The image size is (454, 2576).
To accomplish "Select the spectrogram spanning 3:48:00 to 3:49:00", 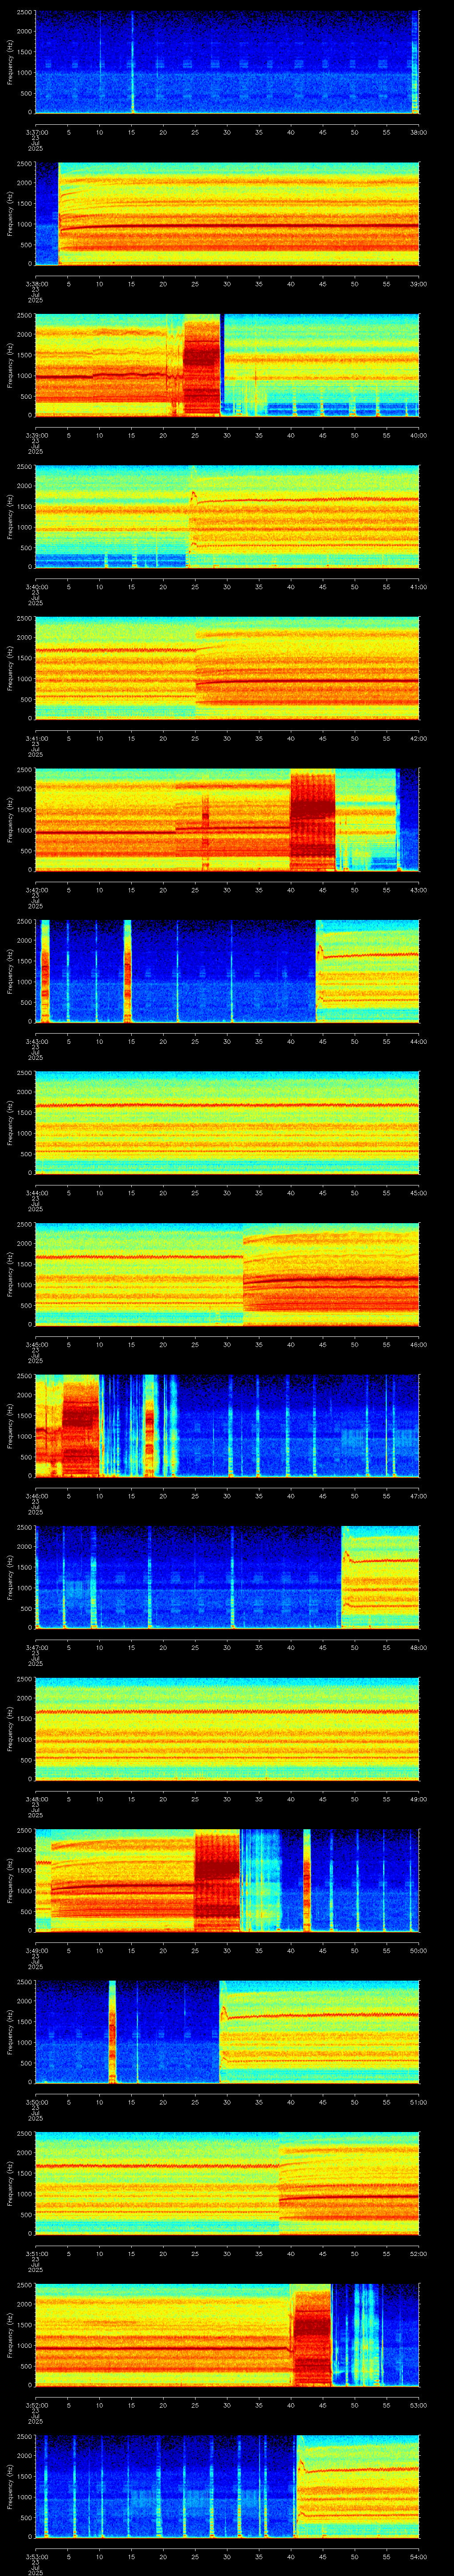I will pyautogui.click(x=227, y=1728).
